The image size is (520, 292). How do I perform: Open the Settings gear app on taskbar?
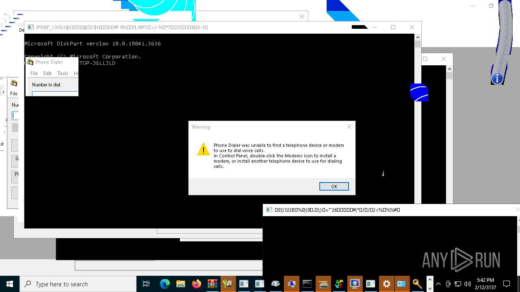[386, 284]
